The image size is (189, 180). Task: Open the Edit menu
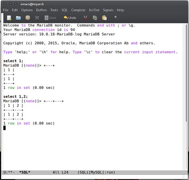(x=15, y=10)
